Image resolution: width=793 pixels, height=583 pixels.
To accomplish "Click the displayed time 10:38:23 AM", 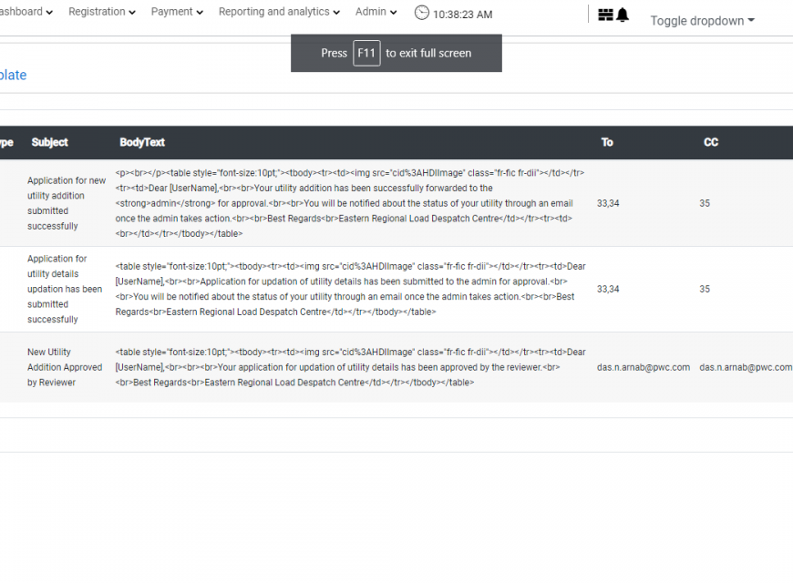I will pos(462,15).
